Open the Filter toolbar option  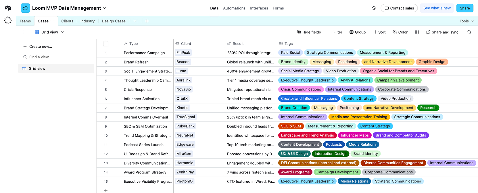pos(335,32)
